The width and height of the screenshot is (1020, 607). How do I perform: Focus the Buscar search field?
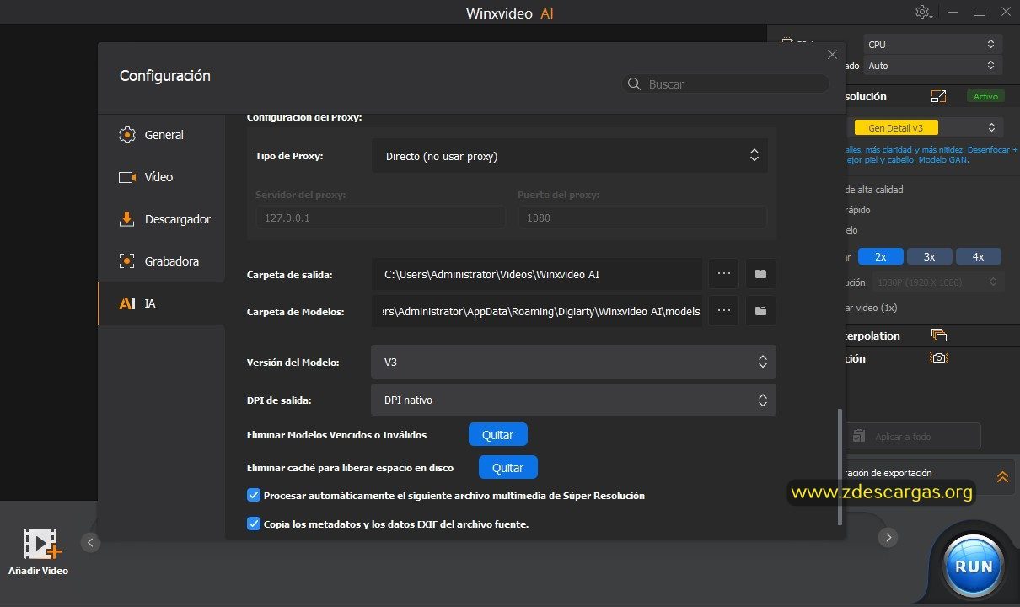pos(726,83)
